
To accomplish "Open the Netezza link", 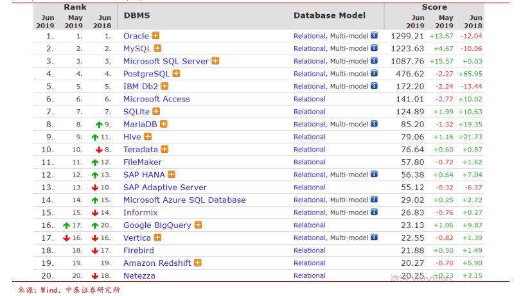I will coord(139,275).
